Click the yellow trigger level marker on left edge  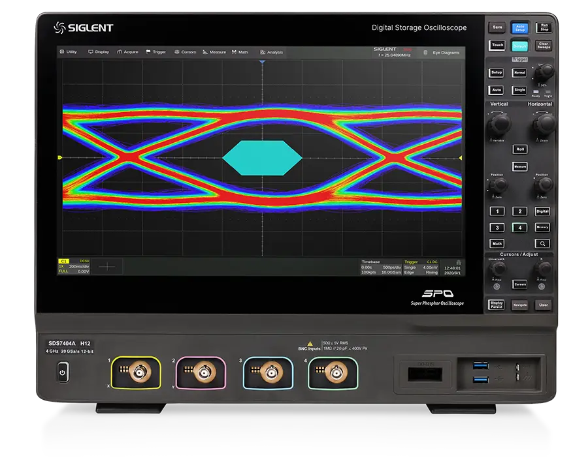tap(60, 158)
